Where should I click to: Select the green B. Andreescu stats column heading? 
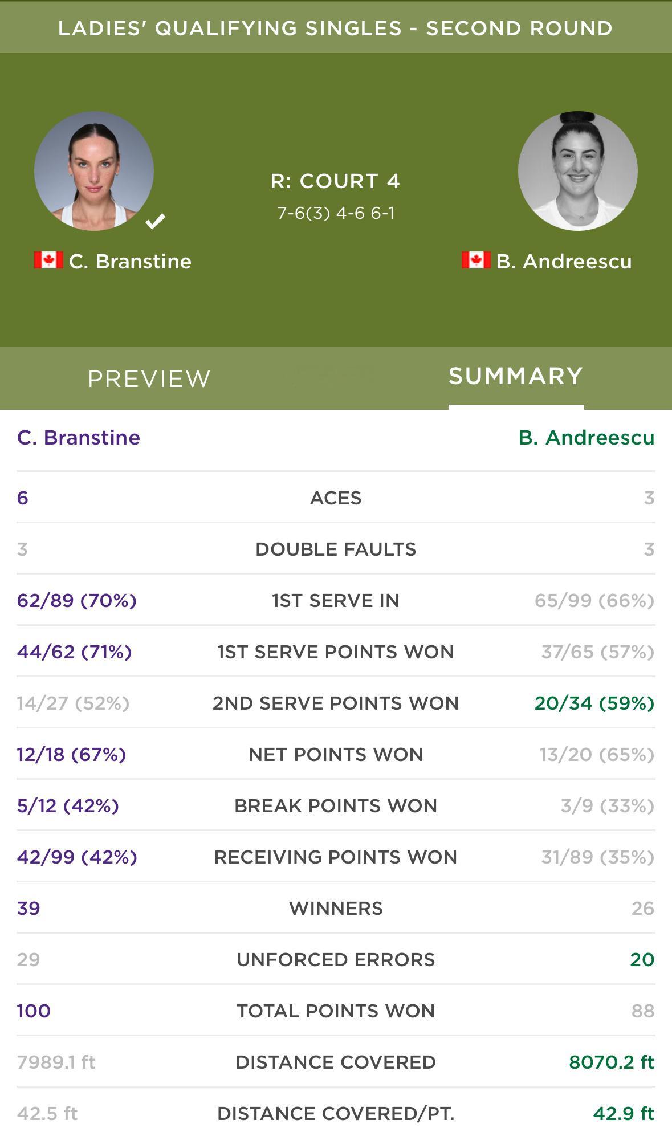(x=587, y=438)
